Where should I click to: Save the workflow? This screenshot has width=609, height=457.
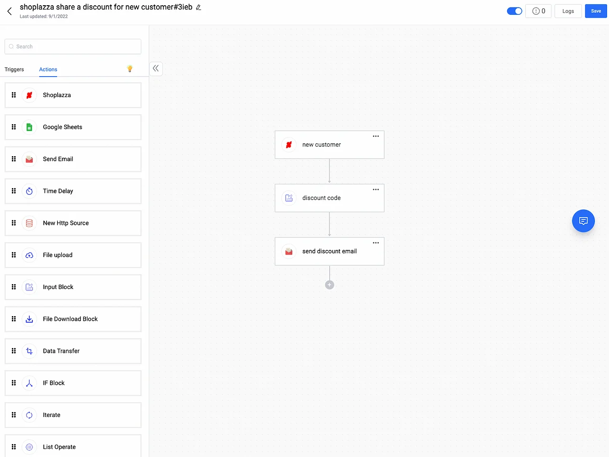[596, 10]
